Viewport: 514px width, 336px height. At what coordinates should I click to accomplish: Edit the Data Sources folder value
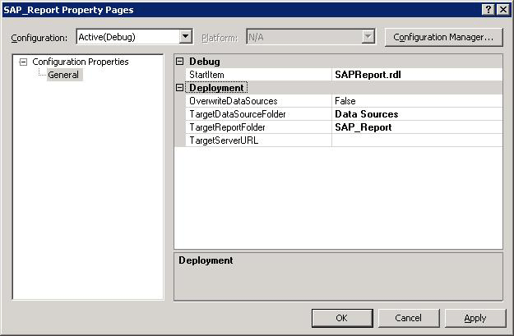[x=417, y=114]
